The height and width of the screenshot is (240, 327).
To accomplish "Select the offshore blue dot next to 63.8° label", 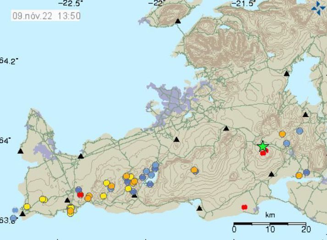I will point(13,218).
